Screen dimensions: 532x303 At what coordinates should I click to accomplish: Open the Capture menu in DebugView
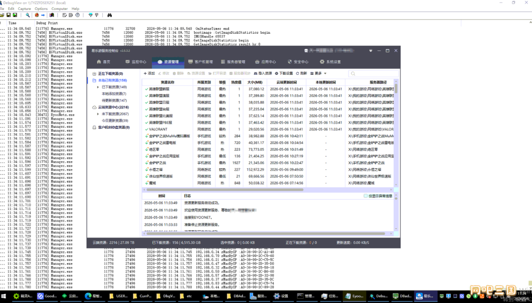tap(24, 8)
